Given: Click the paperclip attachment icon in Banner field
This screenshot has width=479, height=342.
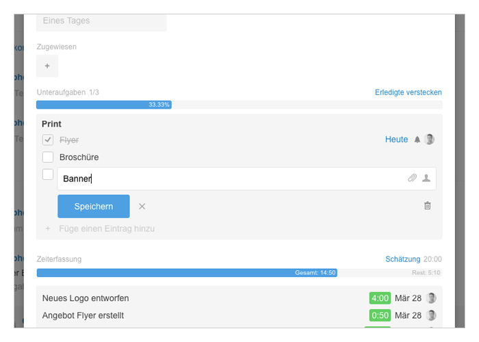Looking at the screenshot, I should click(412, 178).
